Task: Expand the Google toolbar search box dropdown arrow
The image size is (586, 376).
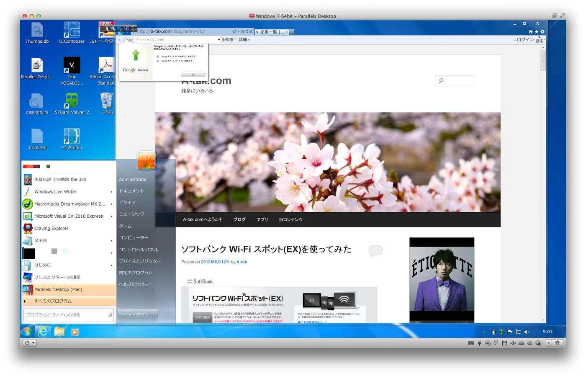Action: [x=219, y=40]
